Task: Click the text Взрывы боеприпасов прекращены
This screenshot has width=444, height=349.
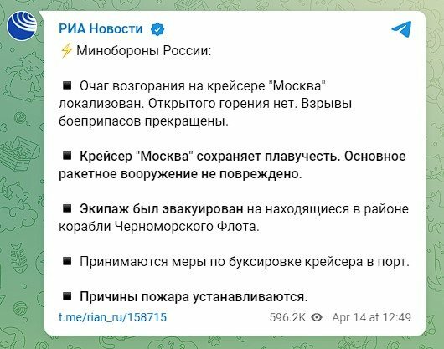Action: point(205,112)
